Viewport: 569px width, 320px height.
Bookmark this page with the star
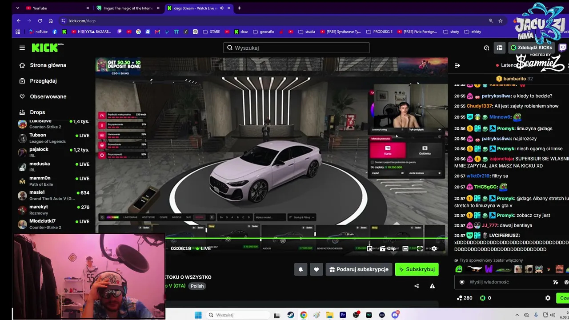coord(501,20)
